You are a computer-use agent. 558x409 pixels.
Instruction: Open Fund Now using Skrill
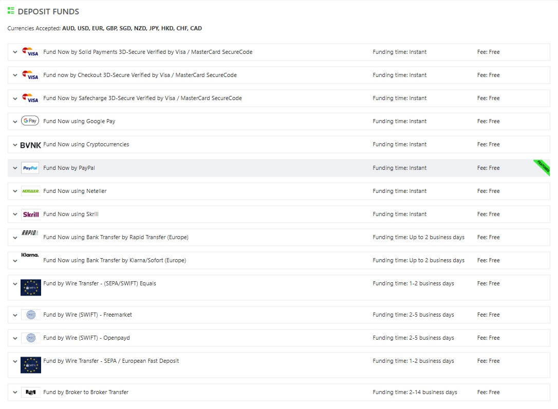click(71, 215)
